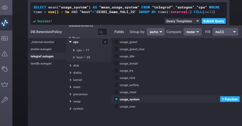Deselect the usage_system field
This screenshot has height=126, width=242.
click(x=116, y=99)
